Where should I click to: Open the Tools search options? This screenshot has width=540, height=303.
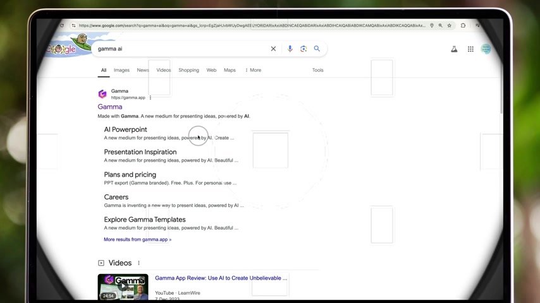318,70
